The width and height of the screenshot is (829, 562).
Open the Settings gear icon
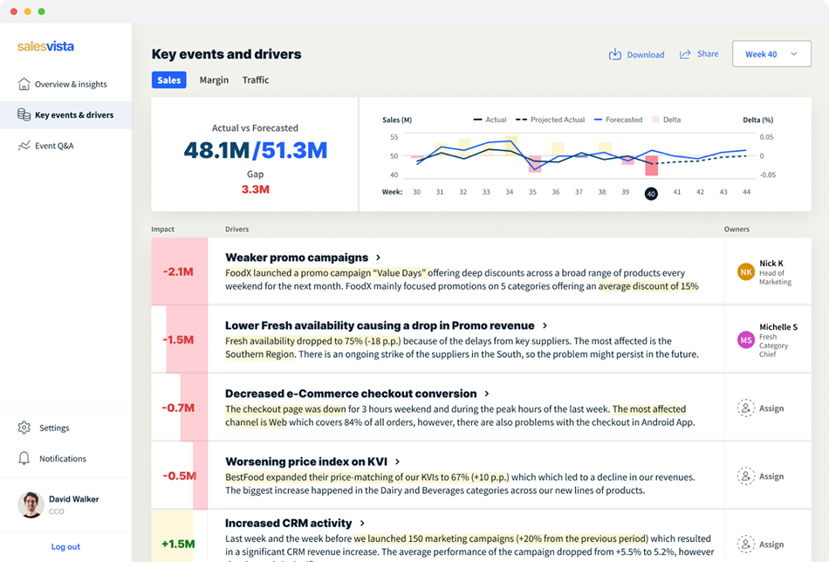coord(24,428)
